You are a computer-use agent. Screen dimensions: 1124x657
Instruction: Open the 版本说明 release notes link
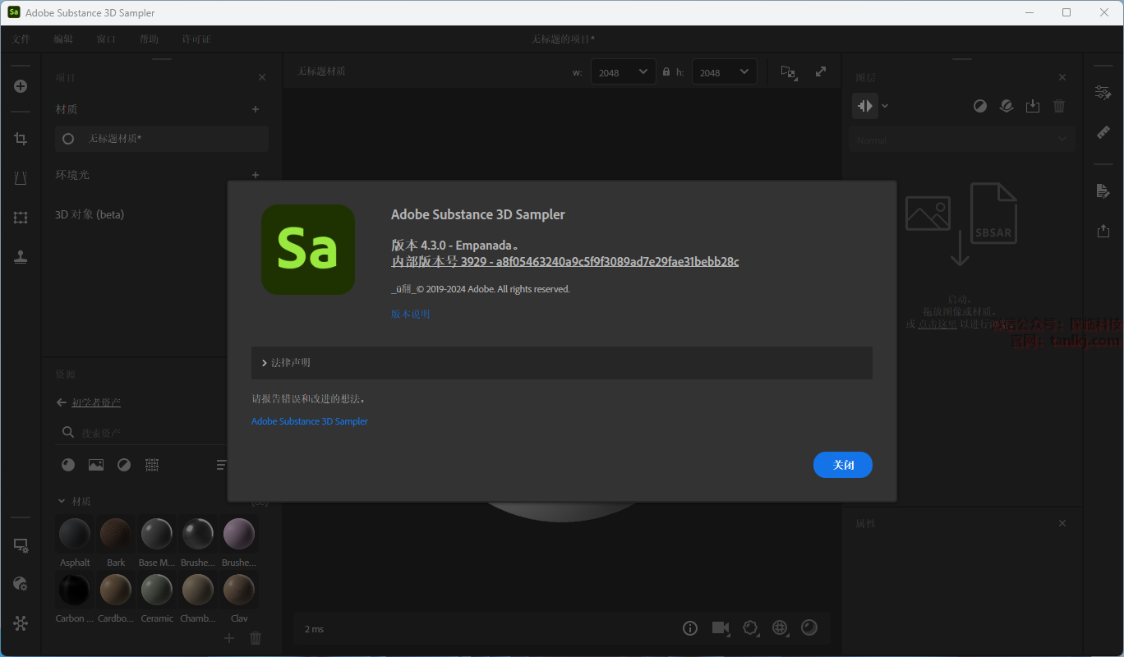point(410,314)
